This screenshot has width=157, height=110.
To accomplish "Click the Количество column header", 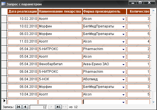I will 138,11.
